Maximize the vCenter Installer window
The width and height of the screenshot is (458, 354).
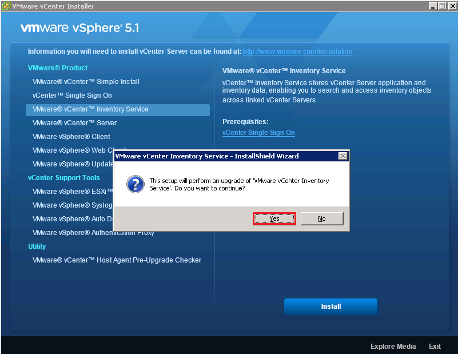442,6
